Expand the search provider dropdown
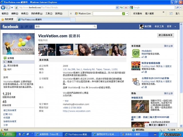The width and height of the screenshot is (183, 137). [x=180, y=8]
